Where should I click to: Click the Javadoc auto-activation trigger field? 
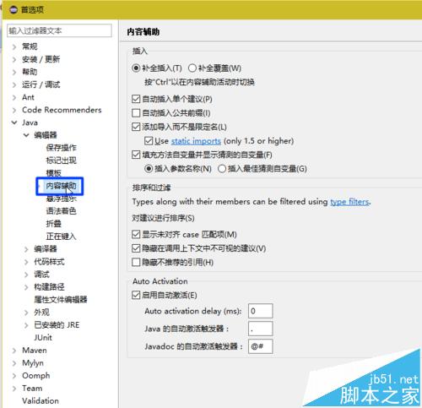click(261, 346)
